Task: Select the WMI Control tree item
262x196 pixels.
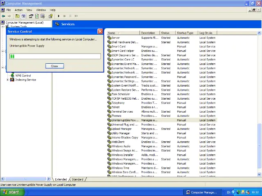Action: click(x=23, y=76)
